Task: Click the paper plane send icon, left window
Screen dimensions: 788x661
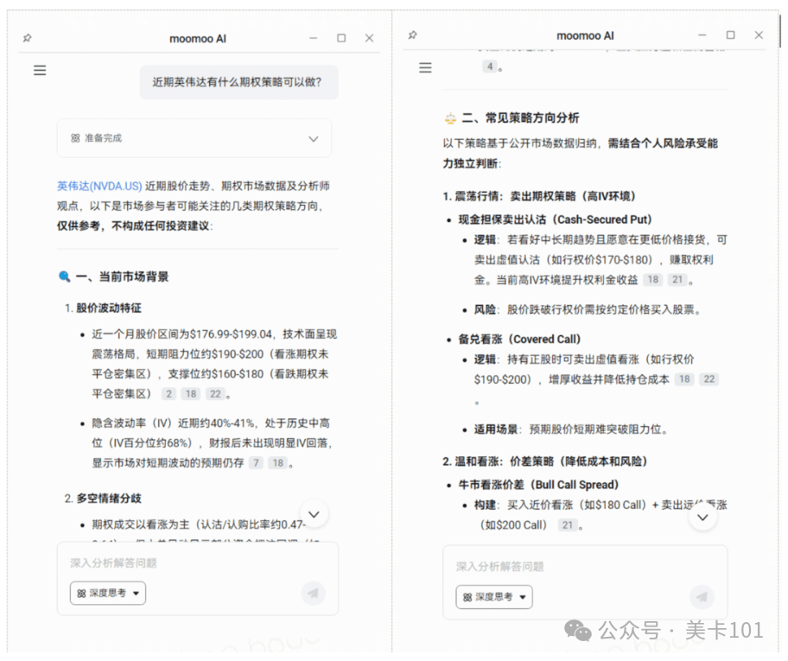Action: pos(313,594)
